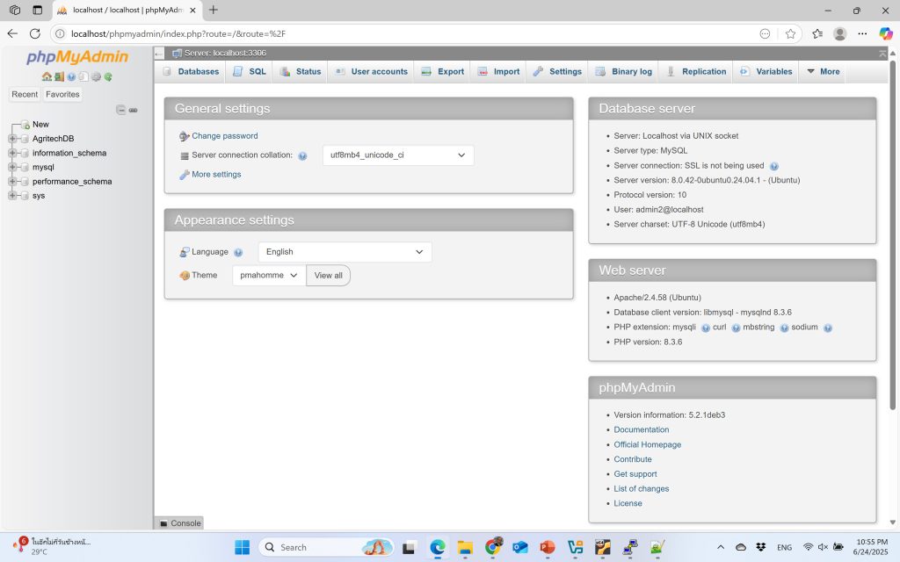Click the chain link icon to unlink the main panel
Viewport: 900px width, 562px height.
point(134,110)
